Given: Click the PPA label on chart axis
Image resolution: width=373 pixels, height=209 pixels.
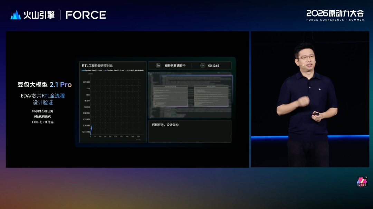Looking at the screenshot, I should (x=88, y=88).
